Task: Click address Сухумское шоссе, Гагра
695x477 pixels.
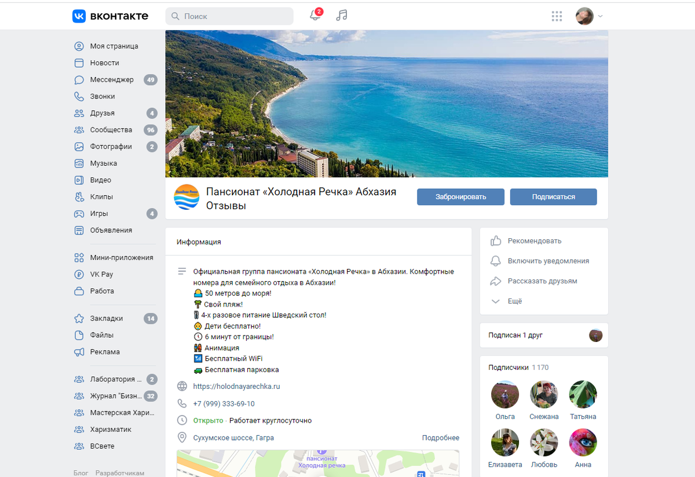Action: pos(233,438)
